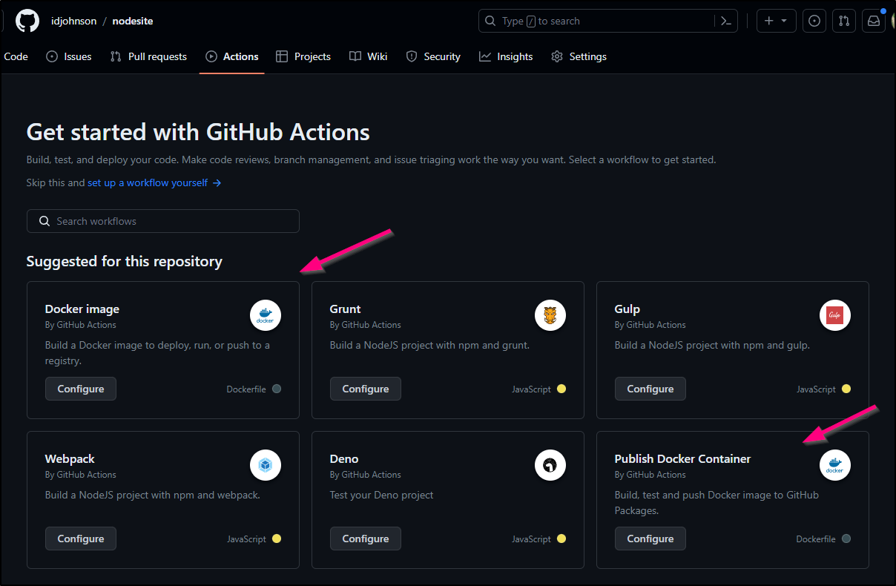Click 'set up a workflow yourself' link
The width and height of the screenshot is (896, 586).
(x=154, y=182)
